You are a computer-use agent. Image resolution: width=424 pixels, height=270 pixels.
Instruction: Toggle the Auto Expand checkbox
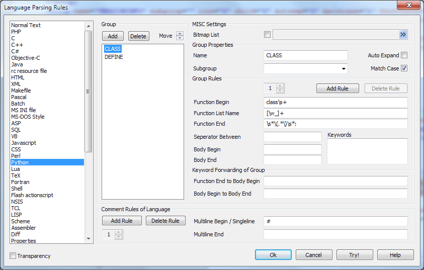404,55
